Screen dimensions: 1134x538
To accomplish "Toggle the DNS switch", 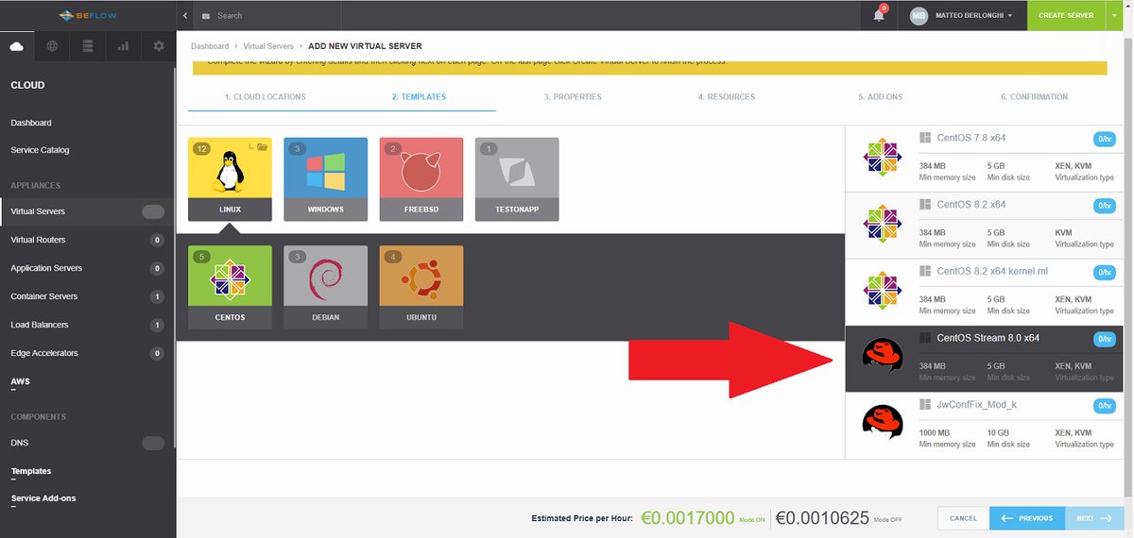I will pyautogui.click(x=152, y=443).
